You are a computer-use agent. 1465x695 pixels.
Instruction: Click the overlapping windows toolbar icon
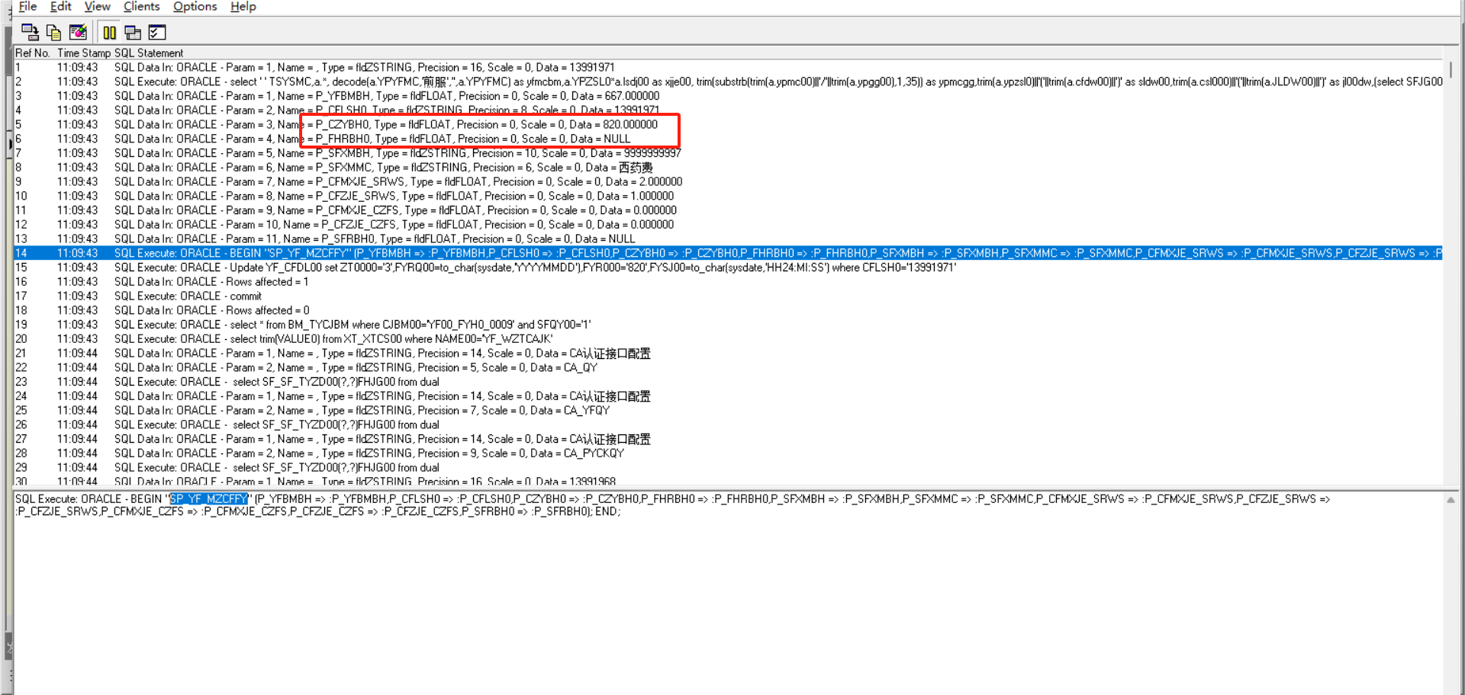133,32
